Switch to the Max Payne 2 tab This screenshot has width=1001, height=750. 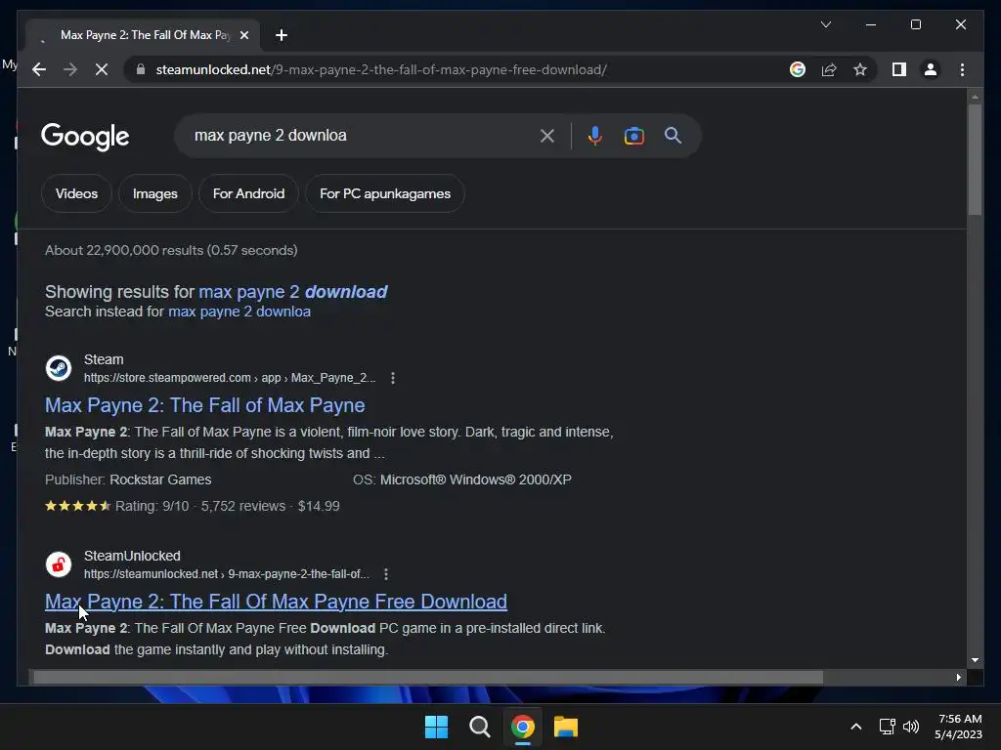tap(144, 35)
